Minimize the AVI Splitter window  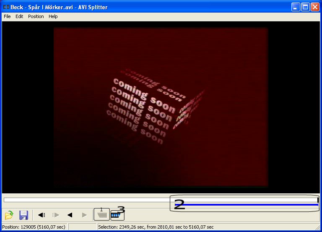(296, 7)
